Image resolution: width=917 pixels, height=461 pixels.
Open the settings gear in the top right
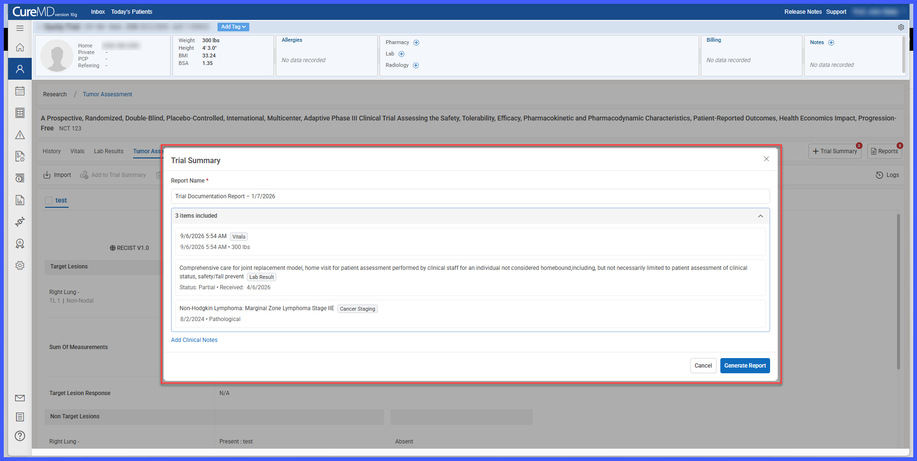pyautogui.click(x=901, y=28)
